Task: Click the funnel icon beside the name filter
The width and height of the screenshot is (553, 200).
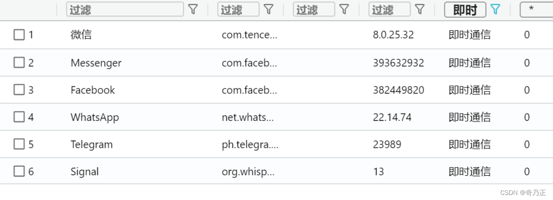Action: click(193, 9)
